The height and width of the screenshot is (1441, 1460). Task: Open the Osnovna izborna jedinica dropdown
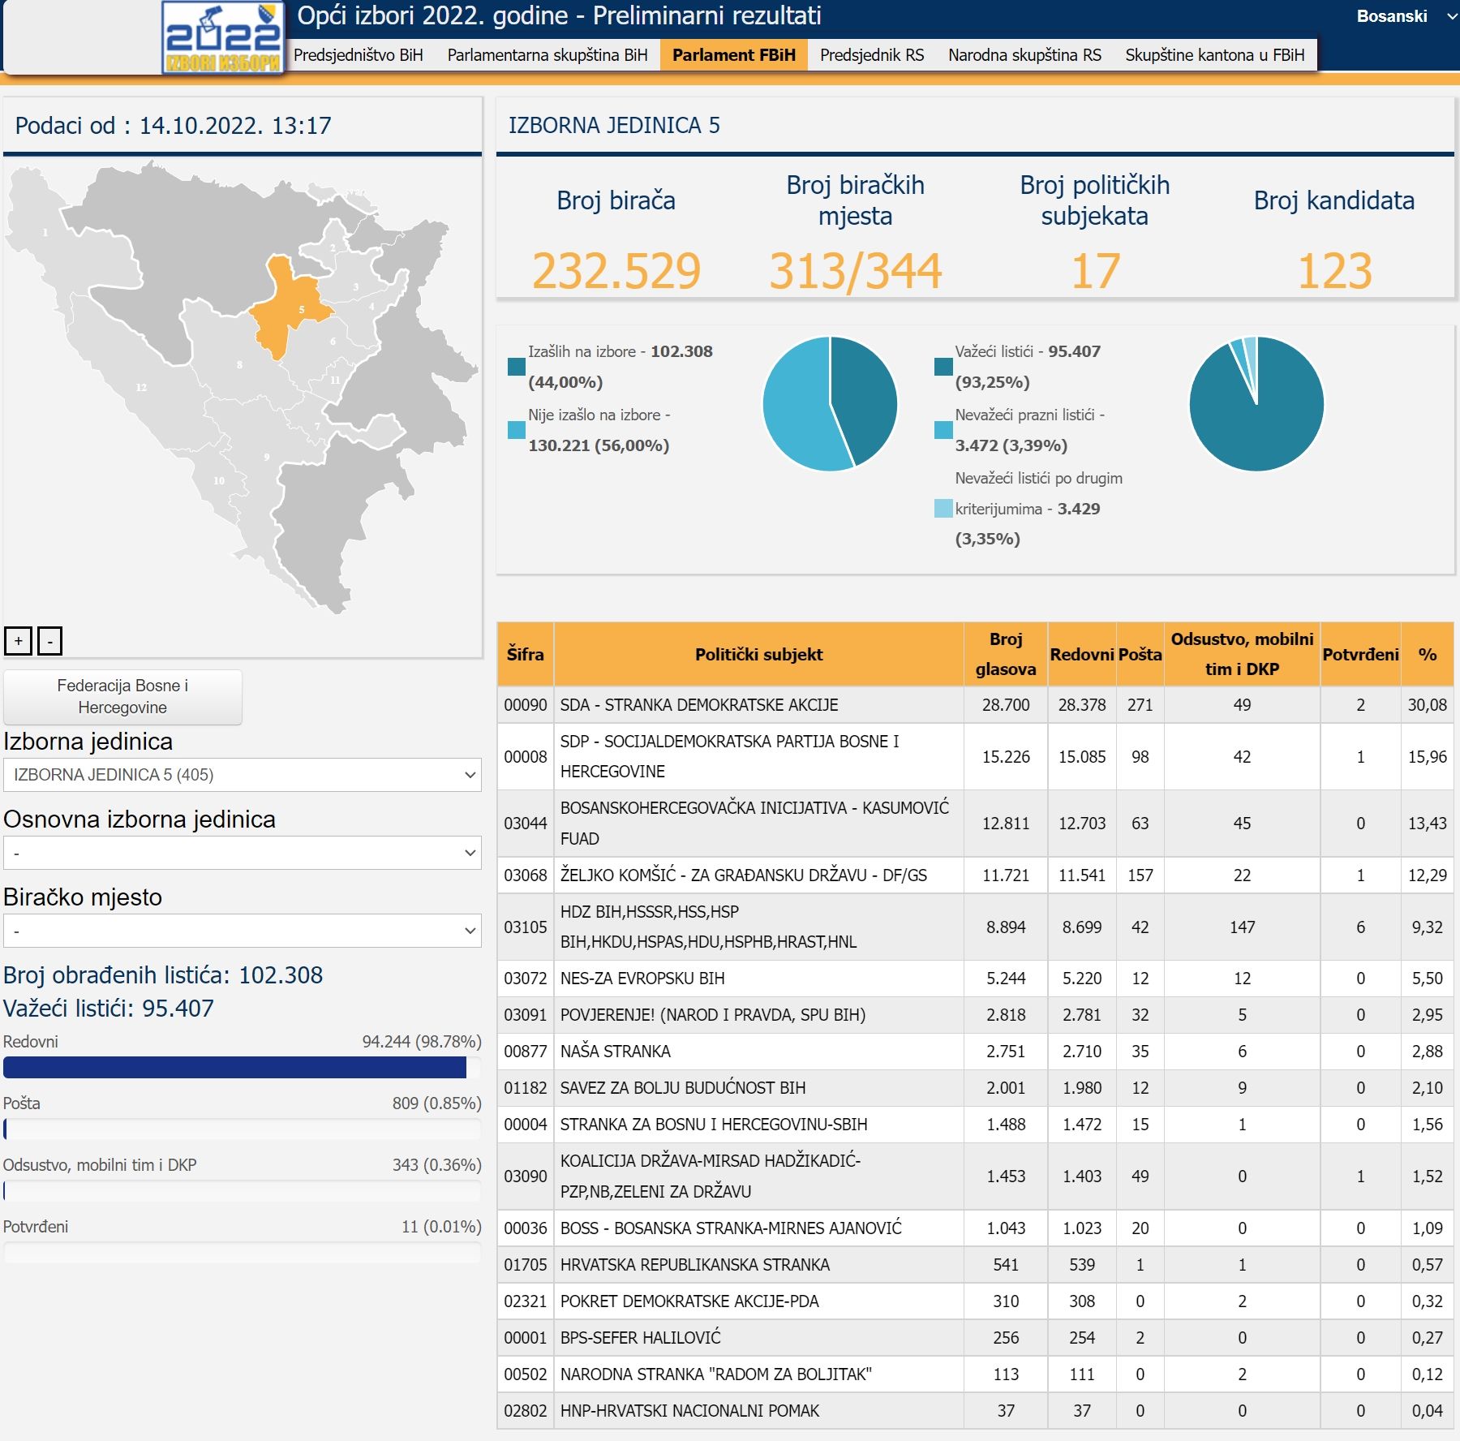click(x=242, y=853)
